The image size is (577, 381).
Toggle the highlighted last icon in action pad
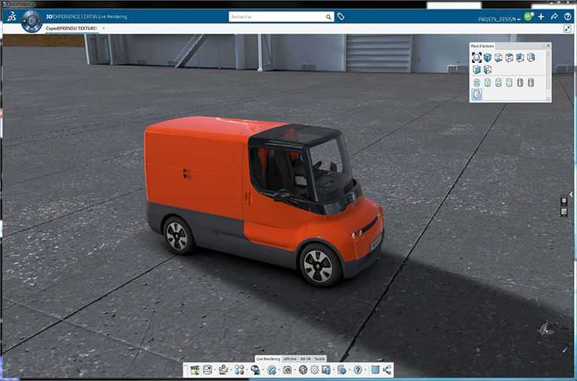point(477,93)
